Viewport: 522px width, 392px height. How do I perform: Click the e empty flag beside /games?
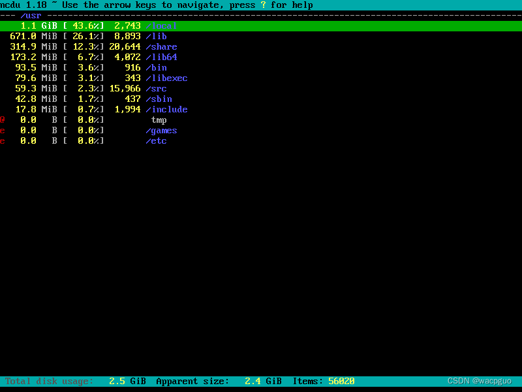[x=2, y=130]
